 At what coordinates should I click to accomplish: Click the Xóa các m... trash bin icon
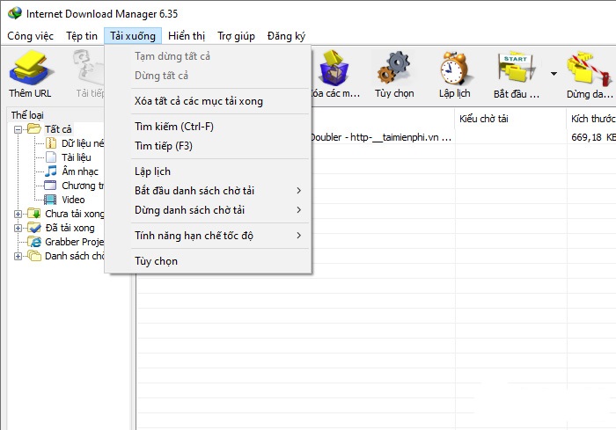334,68
